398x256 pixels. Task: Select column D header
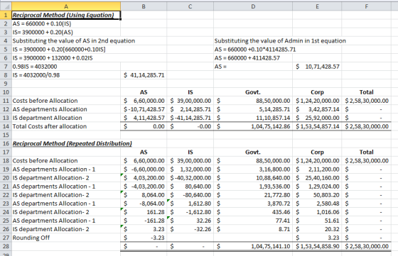click(x=253, y=6)
